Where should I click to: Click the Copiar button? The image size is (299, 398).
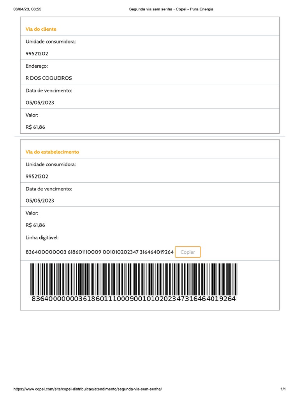click(188, 252)
